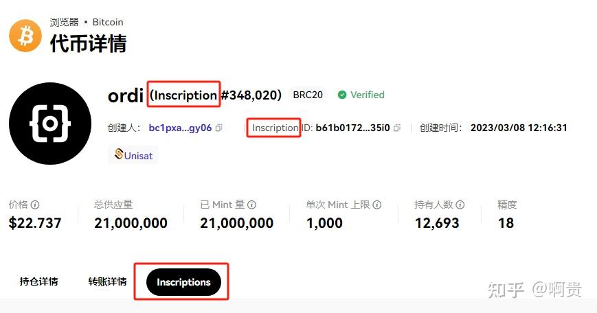The image size is (597, 313).
Task: Copy the creator address bc1pxa...gy06
Action: click(219, 128)
